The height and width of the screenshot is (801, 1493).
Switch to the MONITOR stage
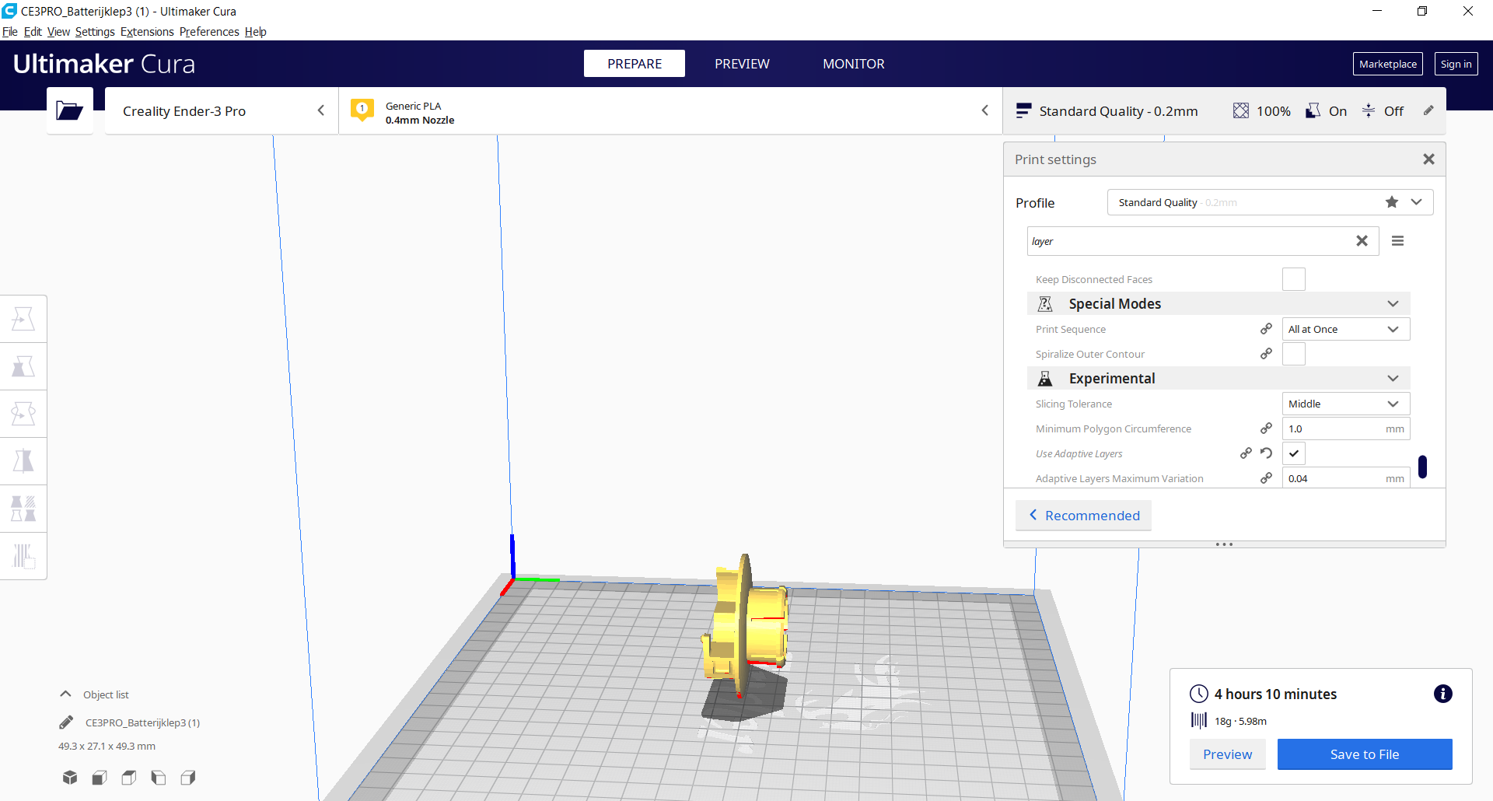coord(854,64)
